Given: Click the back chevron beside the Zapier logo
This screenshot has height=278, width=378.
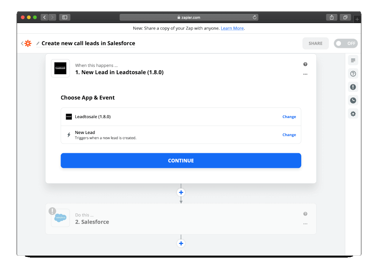Looking at the screenshot, I should pyautogui.click(x=22, y=43).
